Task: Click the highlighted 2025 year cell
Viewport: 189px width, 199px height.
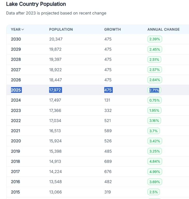Action: click(16, 90)
